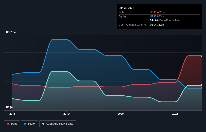Click the 2020 x-axis label
Screen dimensions: 206x132
point(121,114)
